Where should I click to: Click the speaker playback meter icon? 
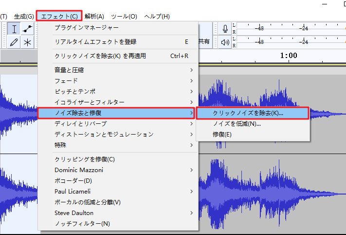click(225, 42)
